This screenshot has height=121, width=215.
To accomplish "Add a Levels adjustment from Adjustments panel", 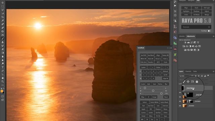I will pyautogui.click(x=188, y=43).
